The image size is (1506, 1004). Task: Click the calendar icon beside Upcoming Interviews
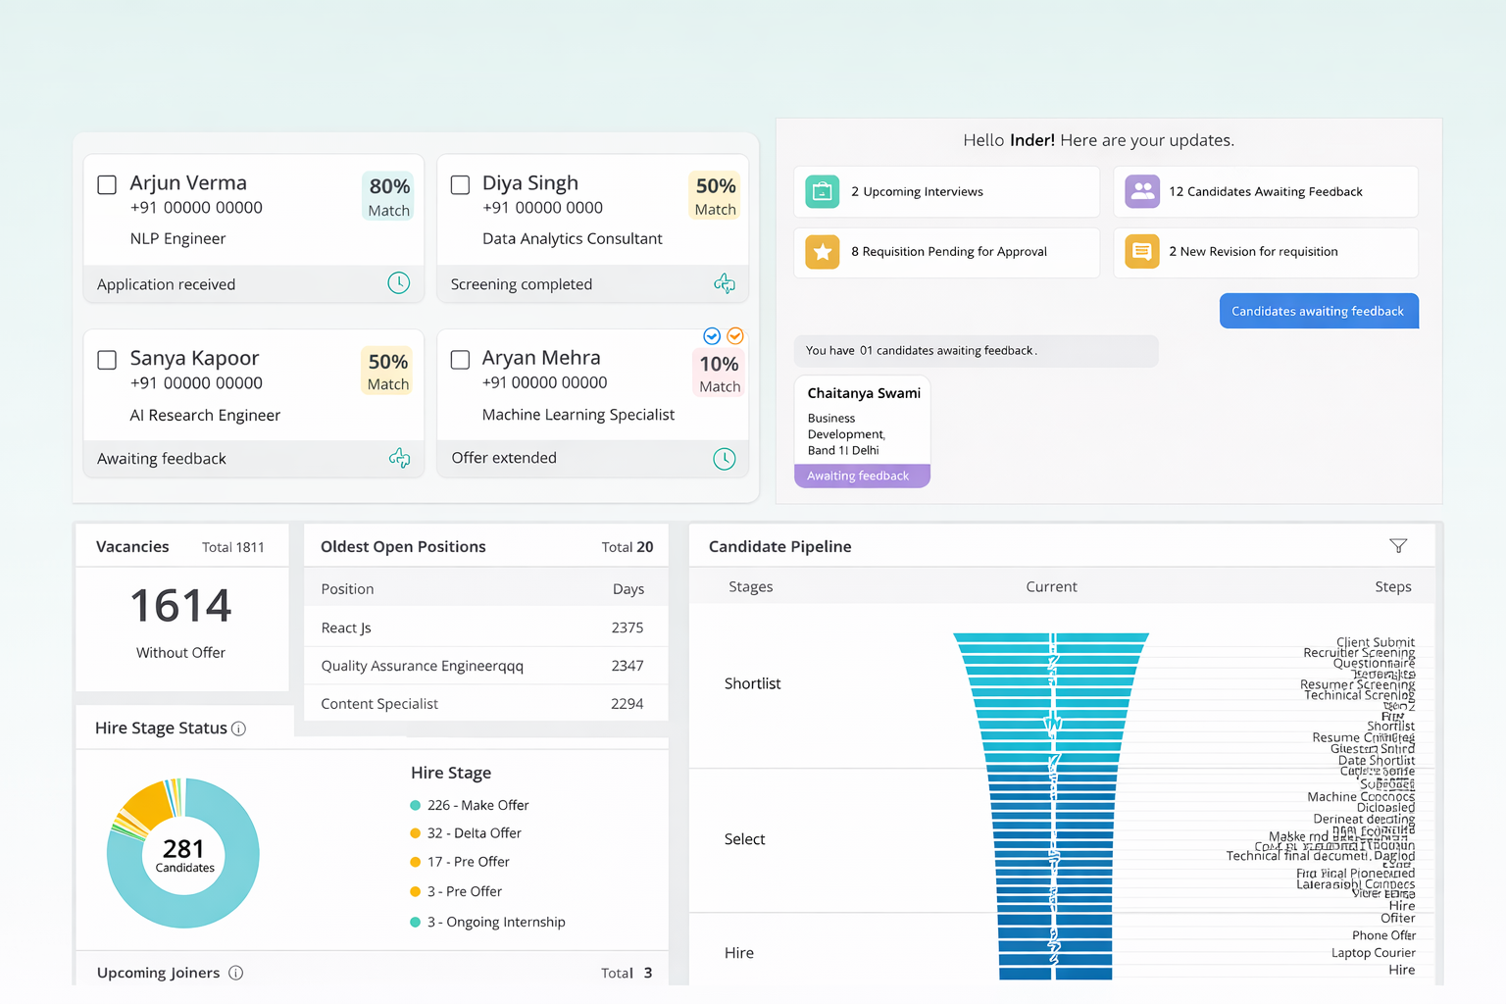(822, 191)
